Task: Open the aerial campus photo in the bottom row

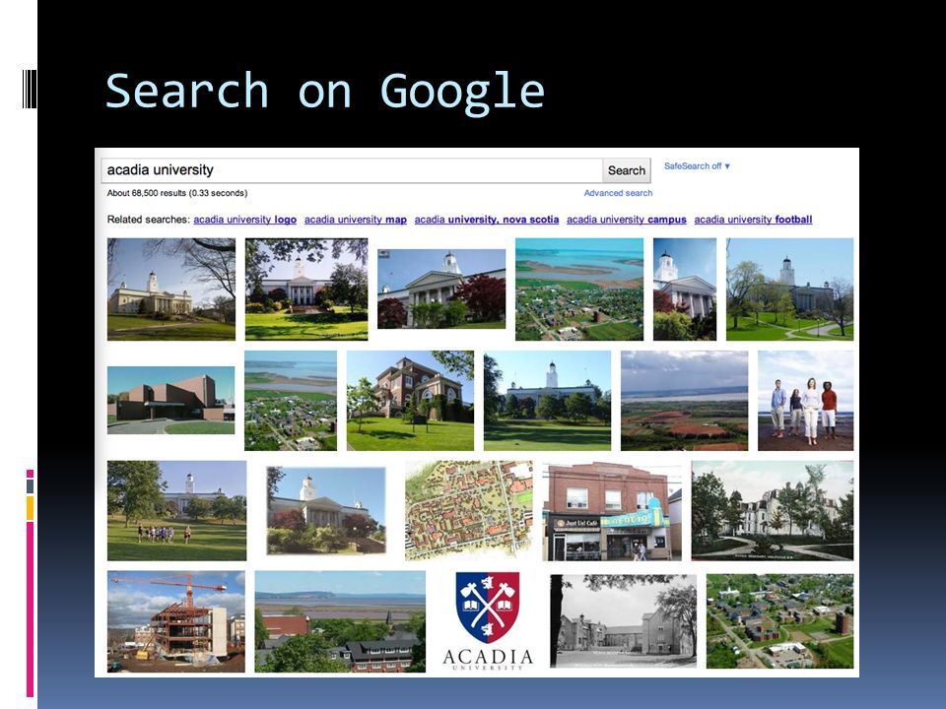Action: [x=779, y=621]
